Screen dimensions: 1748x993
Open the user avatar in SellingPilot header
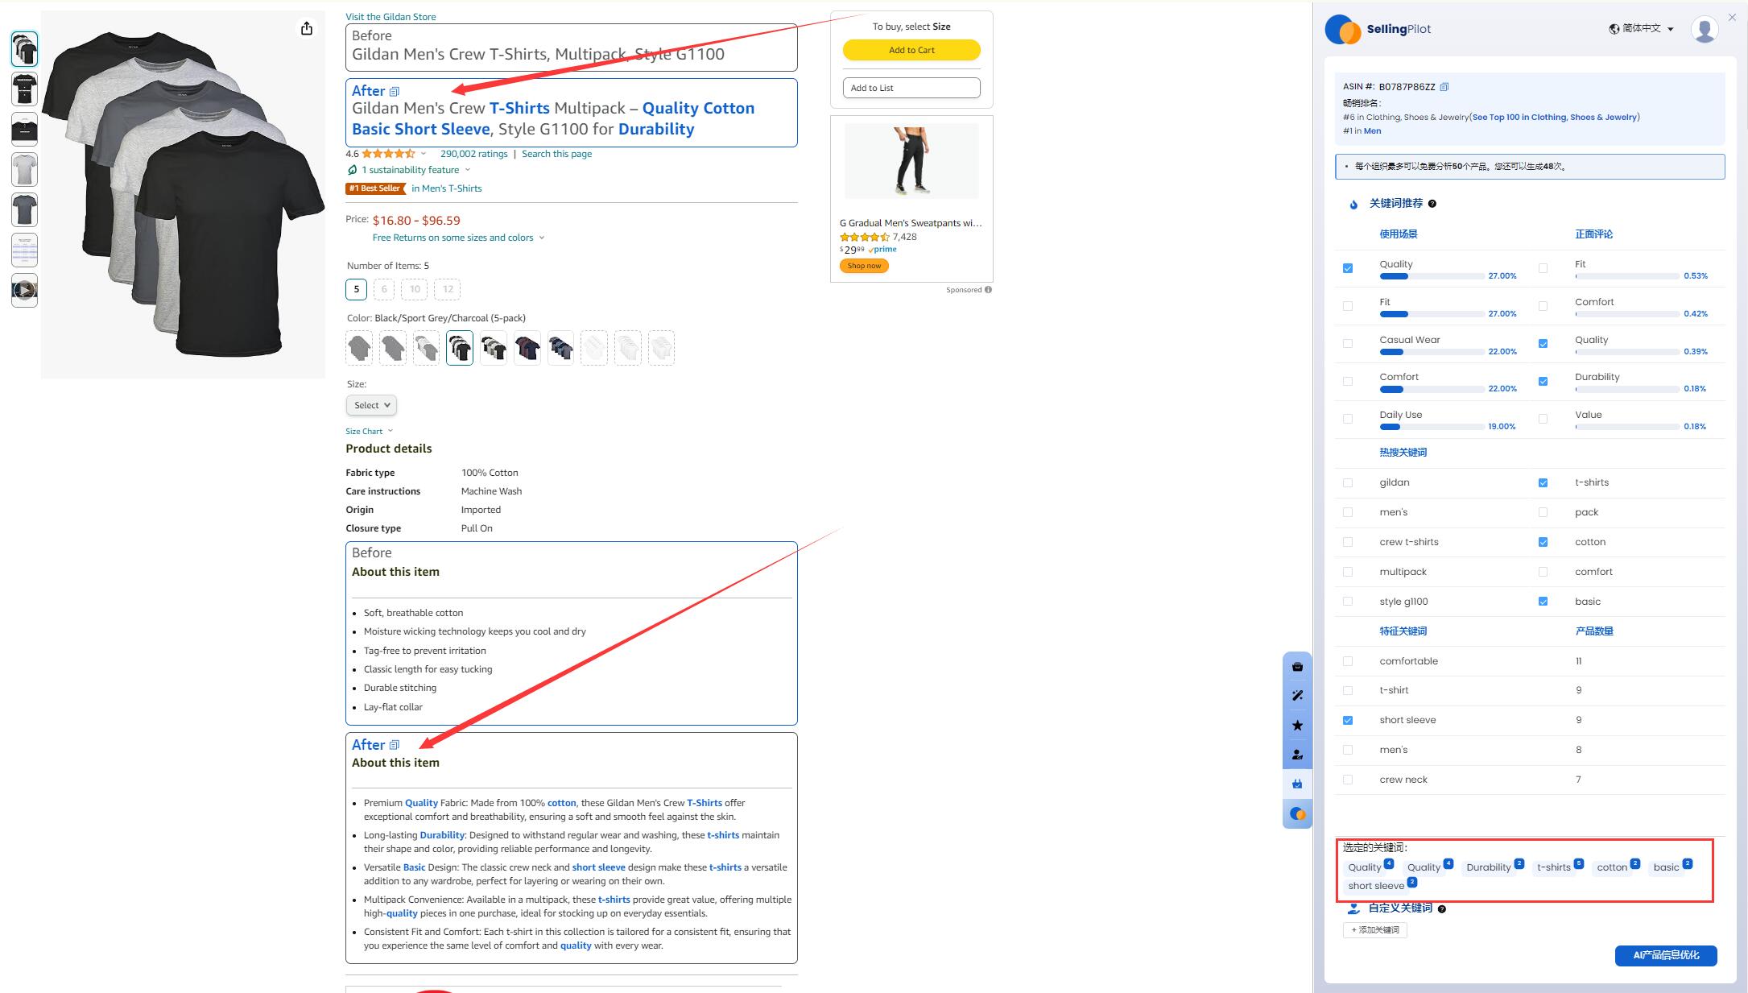pyautogui.click(x=1705, y=29)
